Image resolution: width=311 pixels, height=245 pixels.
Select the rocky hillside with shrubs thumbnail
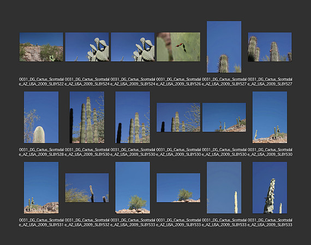point(41,47)
